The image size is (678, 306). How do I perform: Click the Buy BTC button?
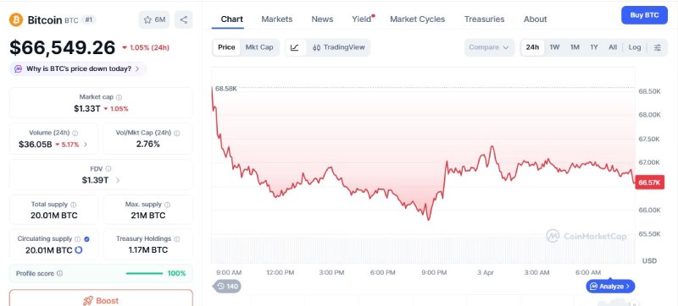tap(644, 15)
